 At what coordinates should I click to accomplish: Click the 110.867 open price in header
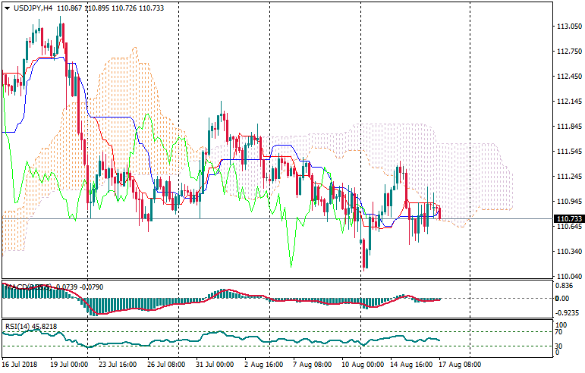(69, 8)
